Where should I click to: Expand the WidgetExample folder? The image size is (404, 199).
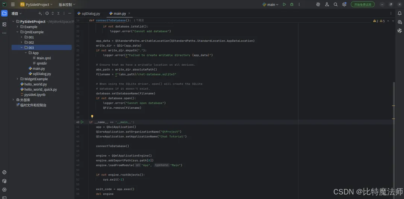(x=18, y=79)
